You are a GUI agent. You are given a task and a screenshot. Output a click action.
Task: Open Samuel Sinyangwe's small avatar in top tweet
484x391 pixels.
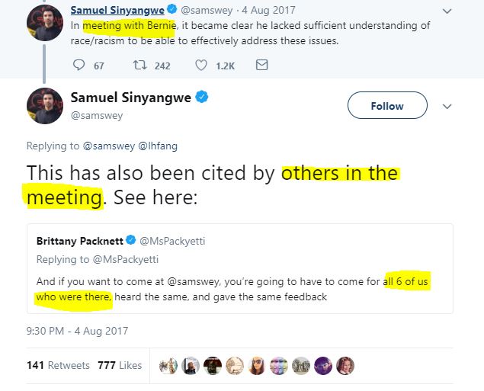(x=45, y=20)
